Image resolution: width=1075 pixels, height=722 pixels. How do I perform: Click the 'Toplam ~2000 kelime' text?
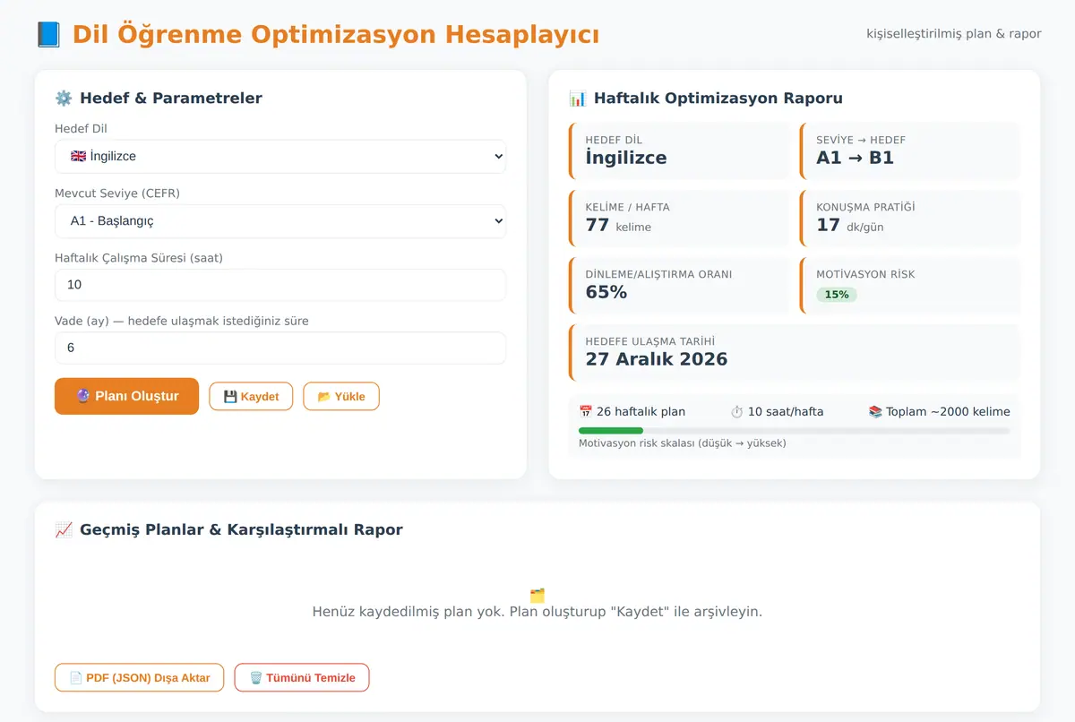coord(948,412)
